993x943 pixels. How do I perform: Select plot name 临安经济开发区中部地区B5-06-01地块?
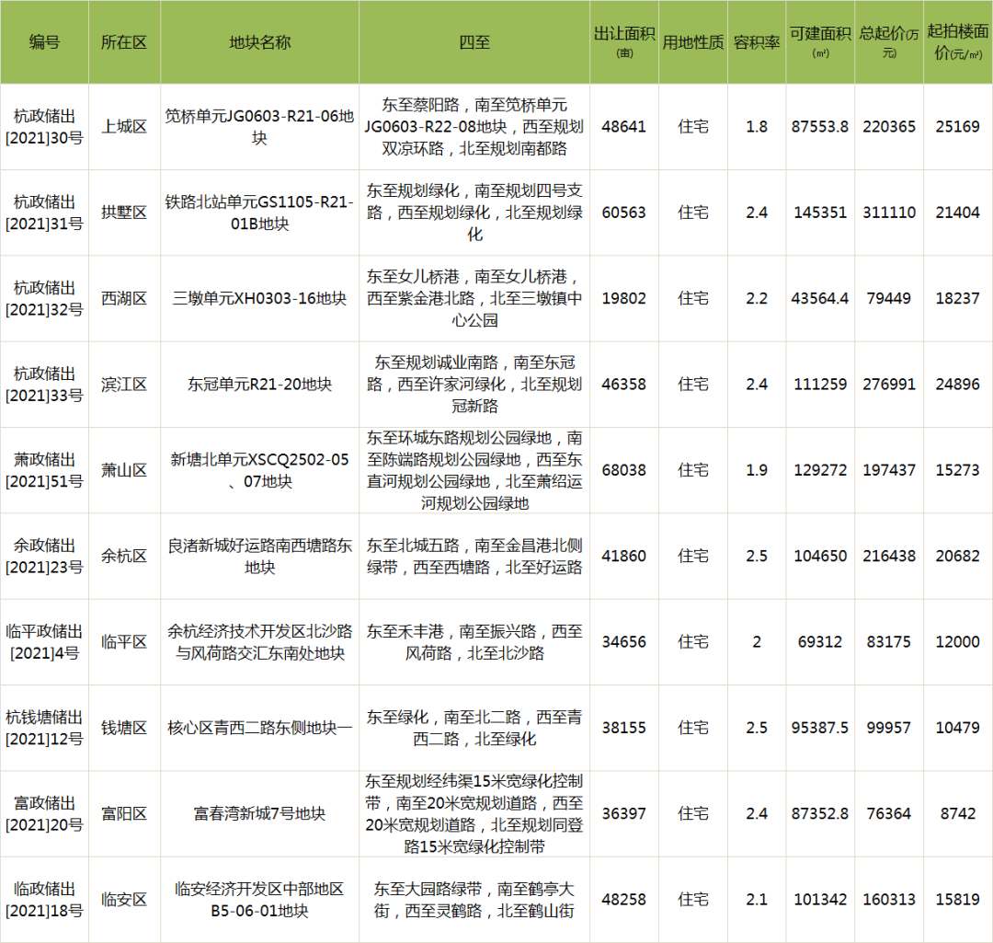259,899
